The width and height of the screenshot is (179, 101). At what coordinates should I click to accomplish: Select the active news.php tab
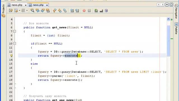38,5
